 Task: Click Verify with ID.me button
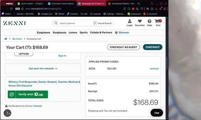28,94
